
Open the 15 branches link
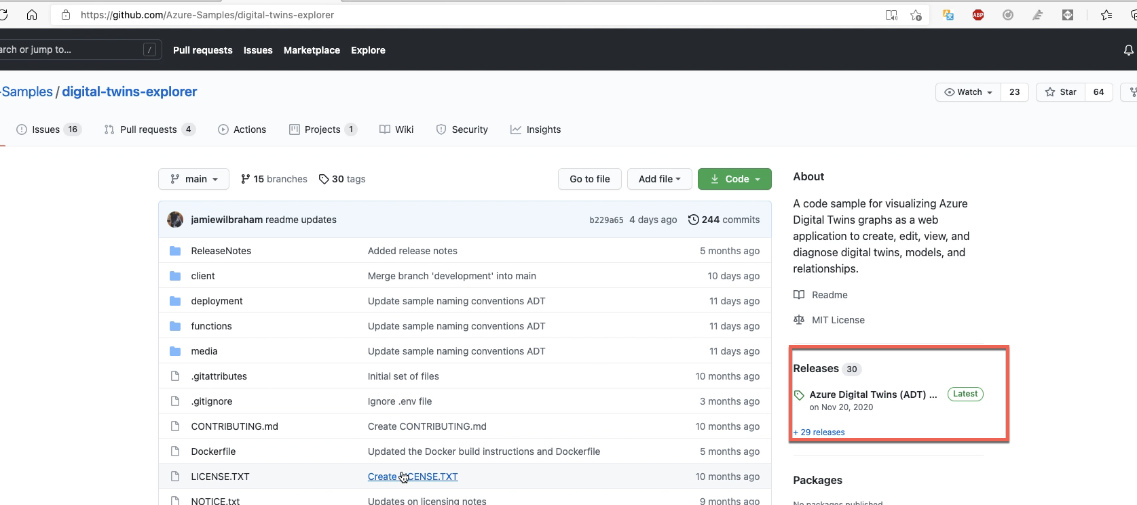[274, 179]
